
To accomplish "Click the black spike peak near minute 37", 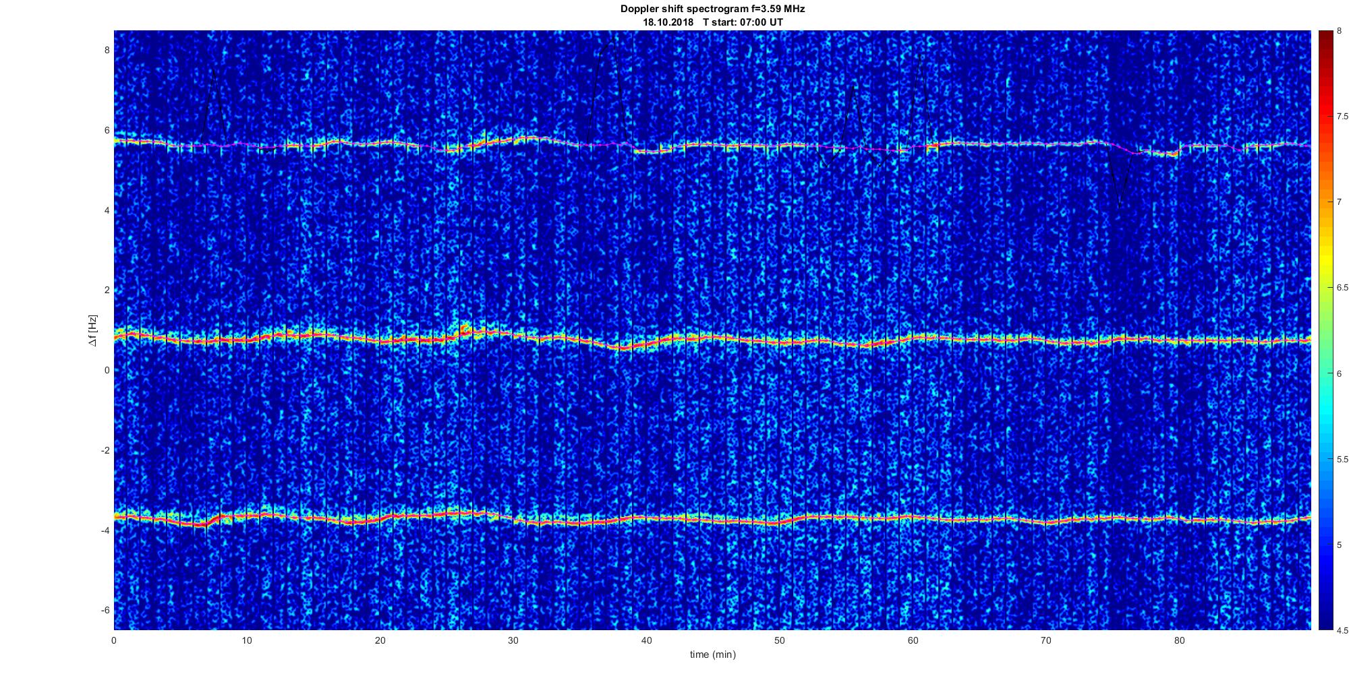I will click(608, 44).
